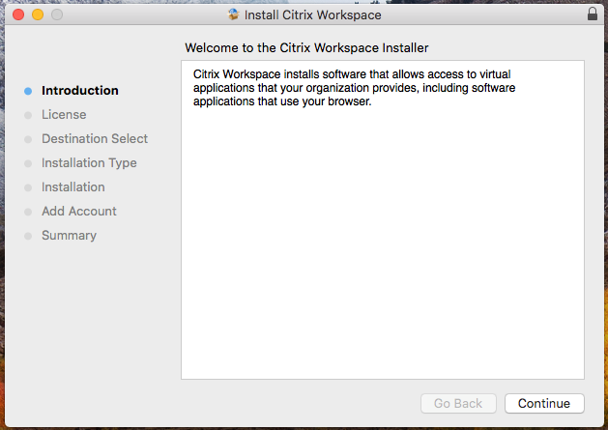Click the gray bullet beside License

(28, 115)
